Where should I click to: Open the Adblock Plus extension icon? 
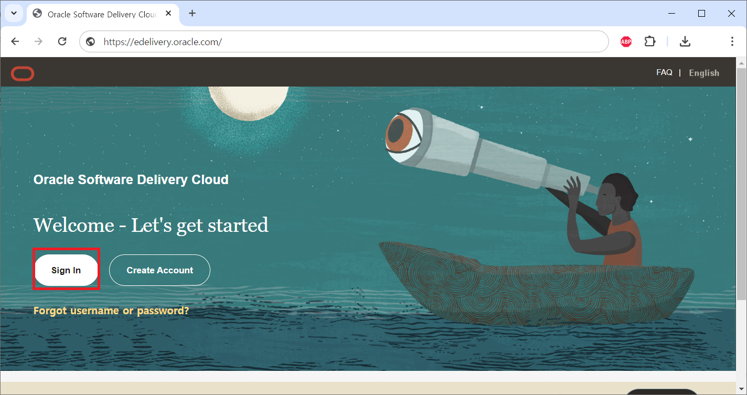click(626, 41)
